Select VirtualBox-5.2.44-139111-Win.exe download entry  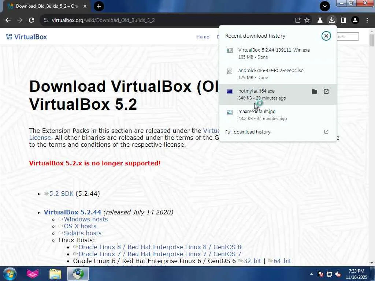point(278,53)
